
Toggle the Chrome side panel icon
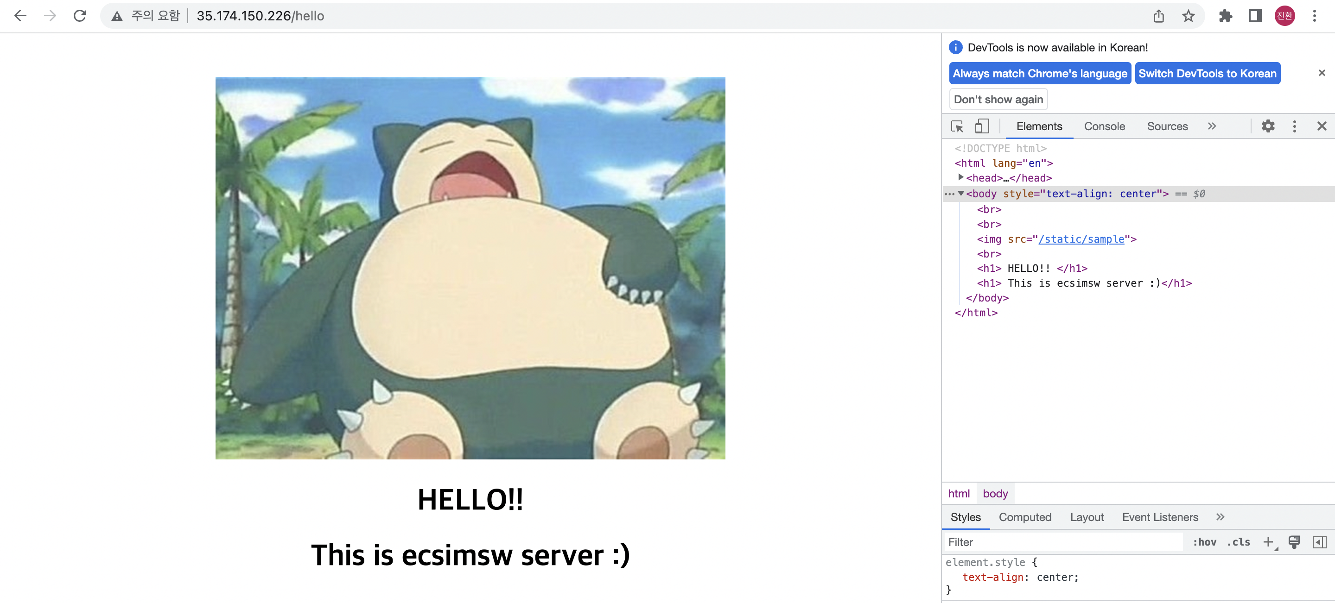click(x=1255, y=16)
